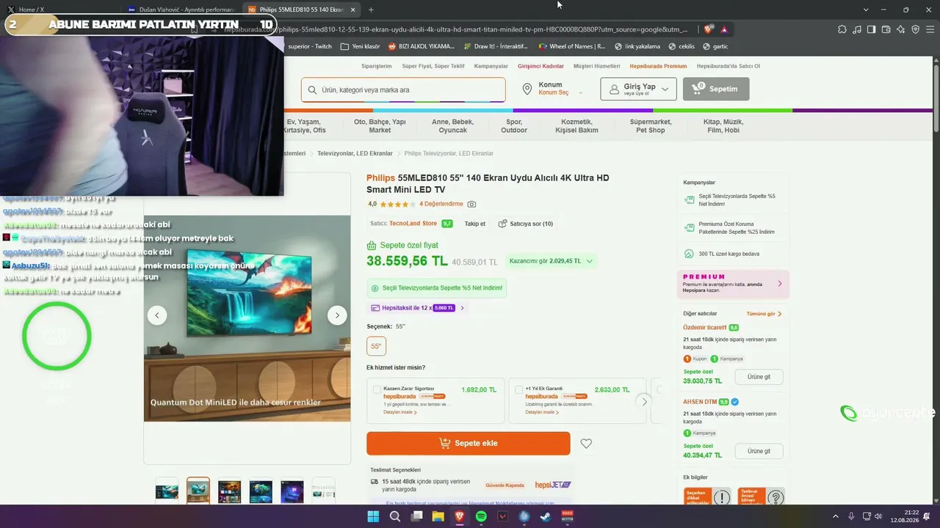Click the Müşteri Hizmetleri top link
Screen dimensions: 940x528
[x=596, y=66]
